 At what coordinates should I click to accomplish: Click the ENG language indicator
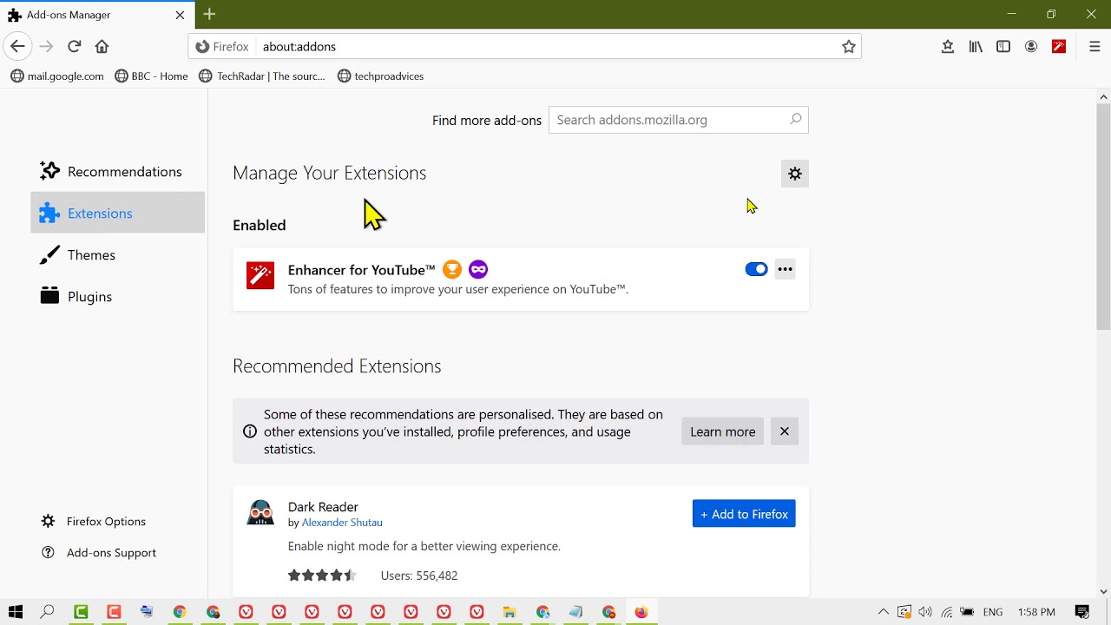[993, 612]
